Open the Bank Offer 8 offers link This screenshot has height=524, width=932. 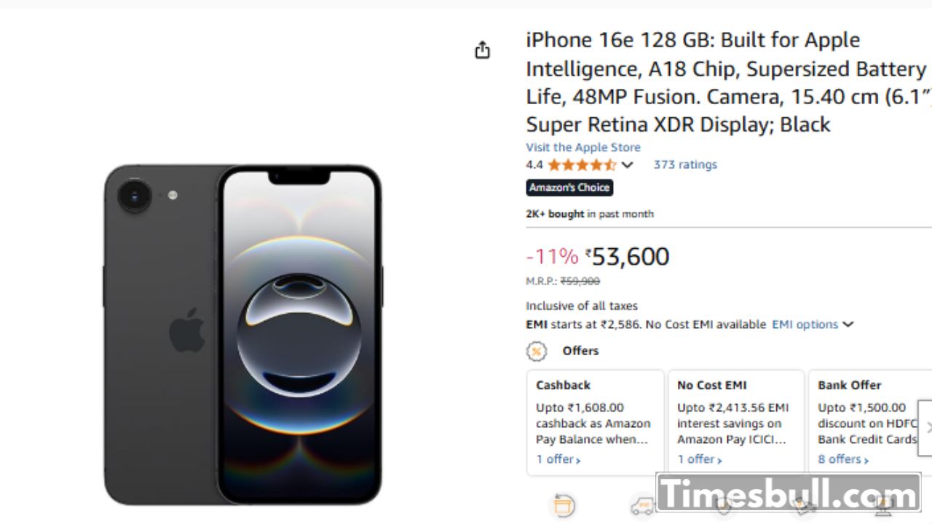click(x=843, y=459)
